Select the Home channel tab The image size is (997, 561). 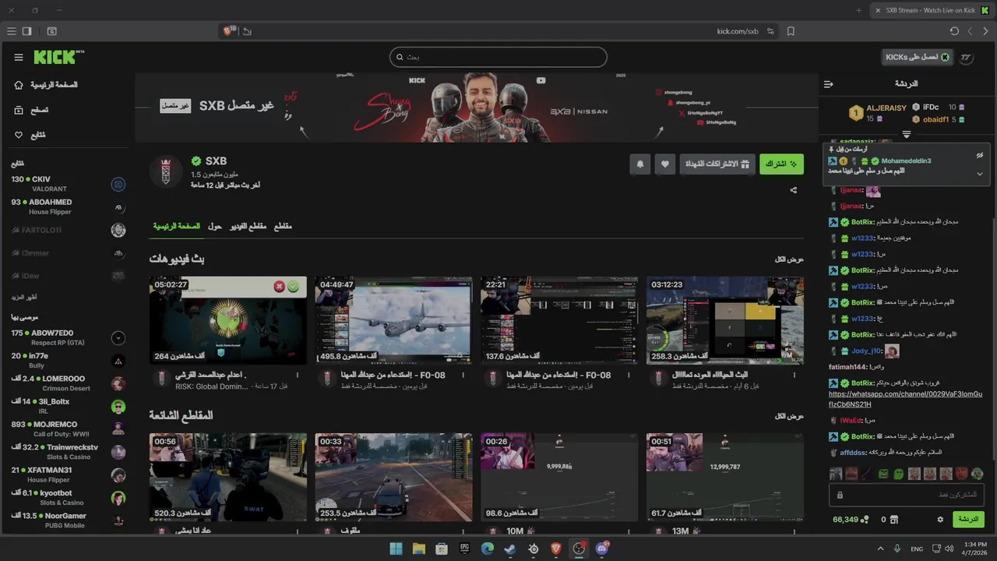176,226
